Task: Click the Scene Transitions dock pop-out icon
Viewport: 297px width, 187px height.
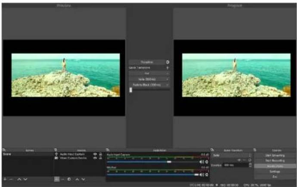Action: (212, 150)
